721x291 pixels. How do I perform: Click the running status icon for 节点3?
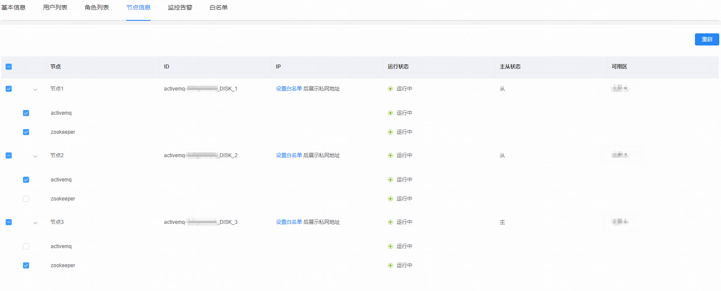click(390, 222)
